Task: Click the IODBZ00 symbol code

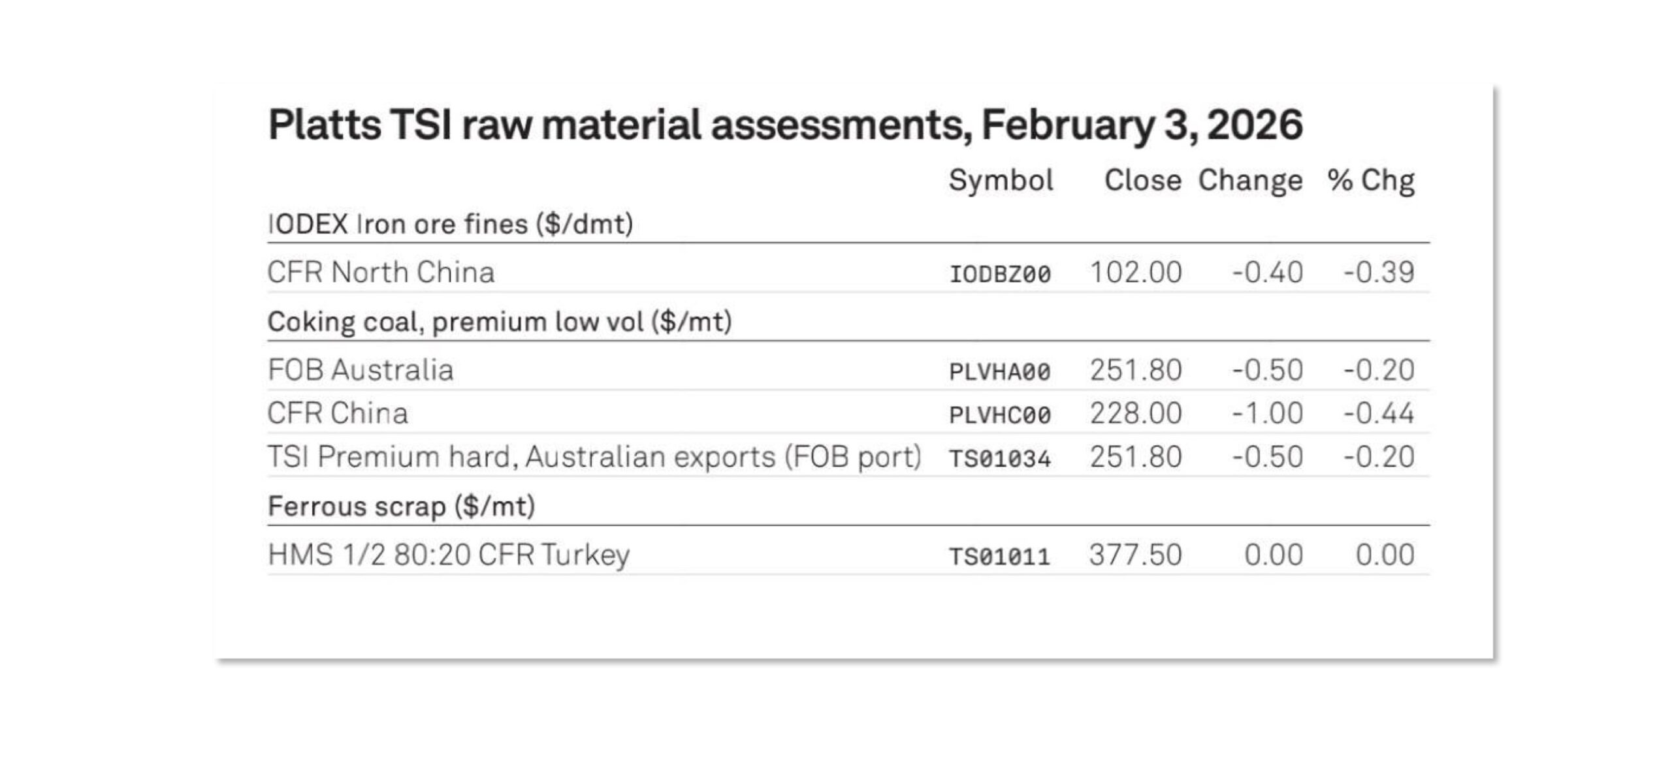Action: [1000, 274]
